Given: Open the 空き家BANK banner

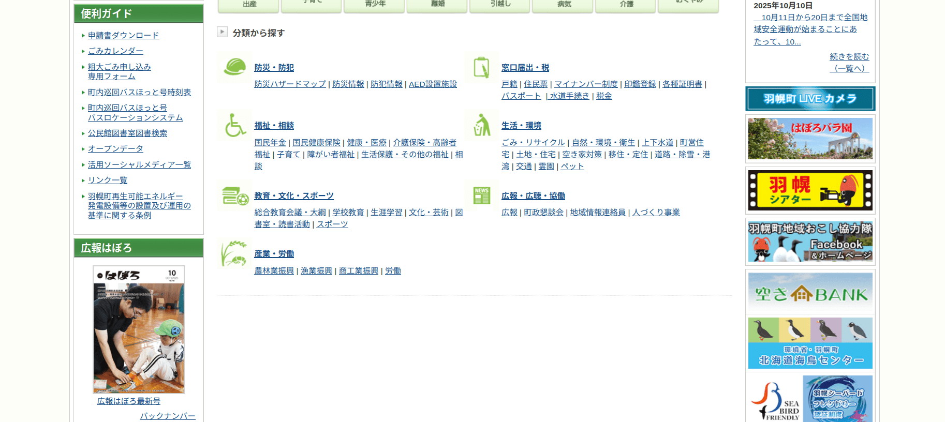Looking at the screenshot, I should (x=810, y=293).
